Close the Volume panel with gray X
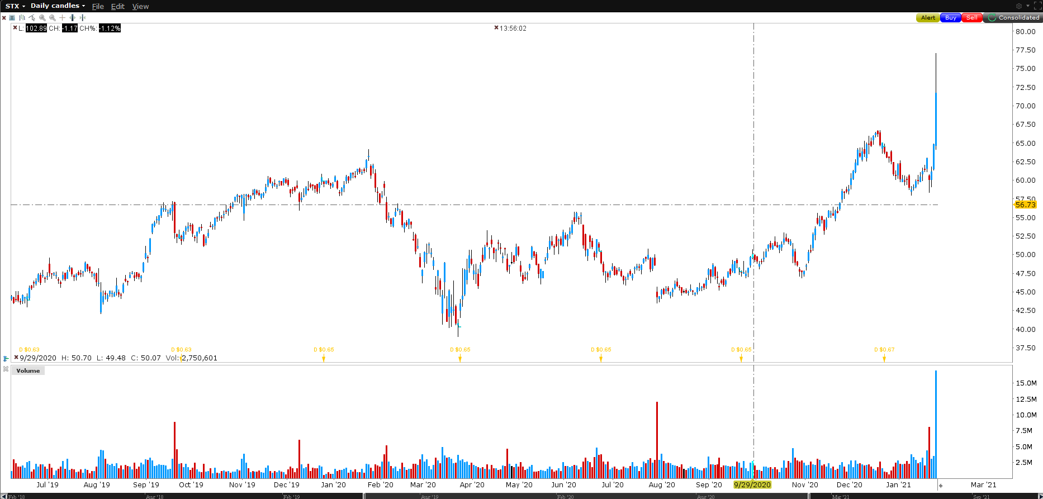The image size is (1043, 499). click(6, 369)
